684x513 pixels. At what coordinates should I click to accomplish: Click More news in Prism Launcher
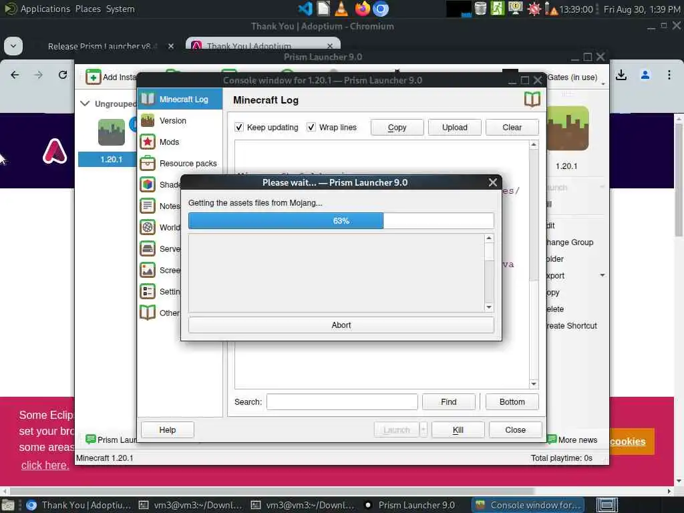(x=572, y=440)
